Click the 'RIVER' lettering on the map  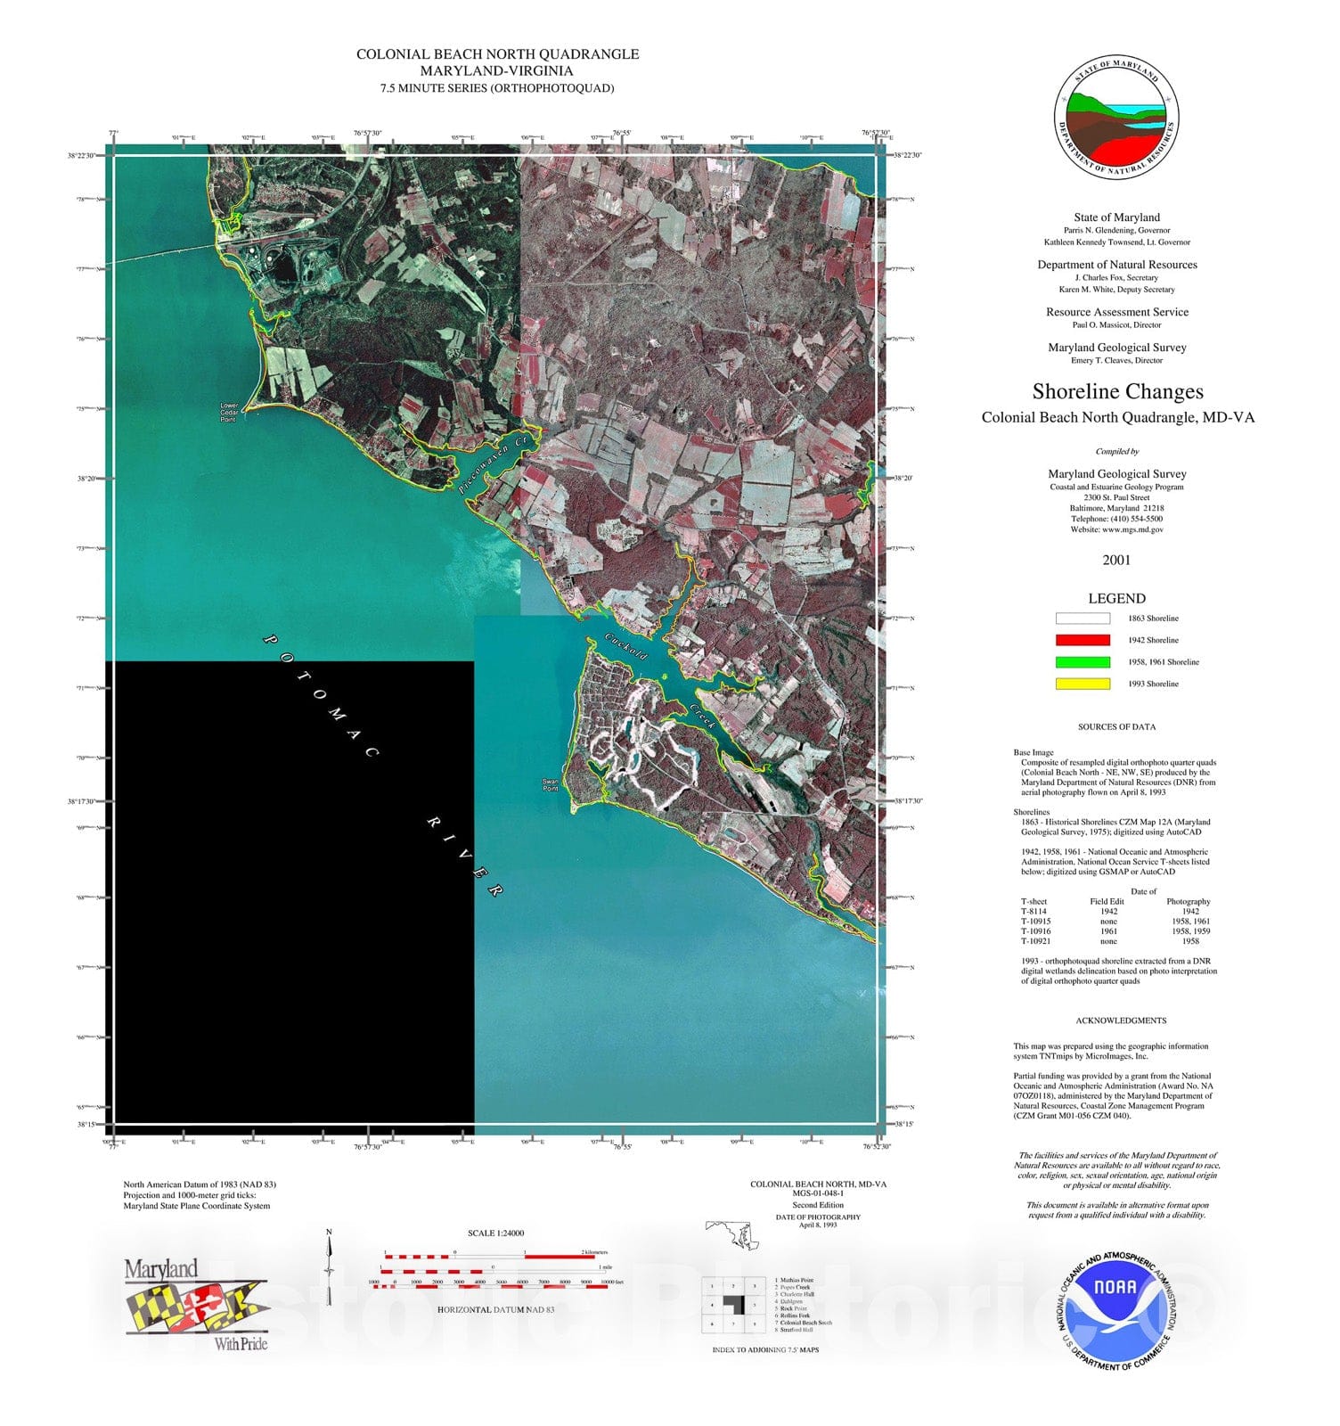466,856
